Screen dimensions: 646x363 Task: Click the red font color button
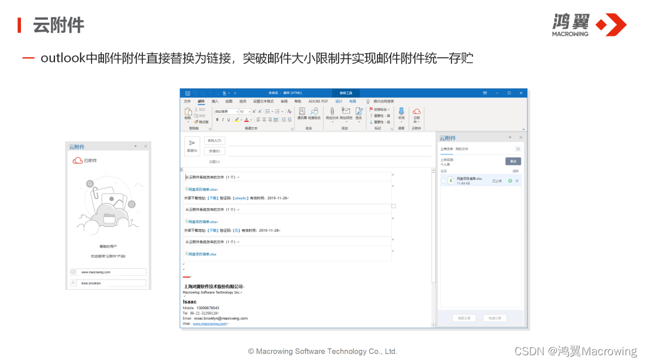[x=246, y=119]
